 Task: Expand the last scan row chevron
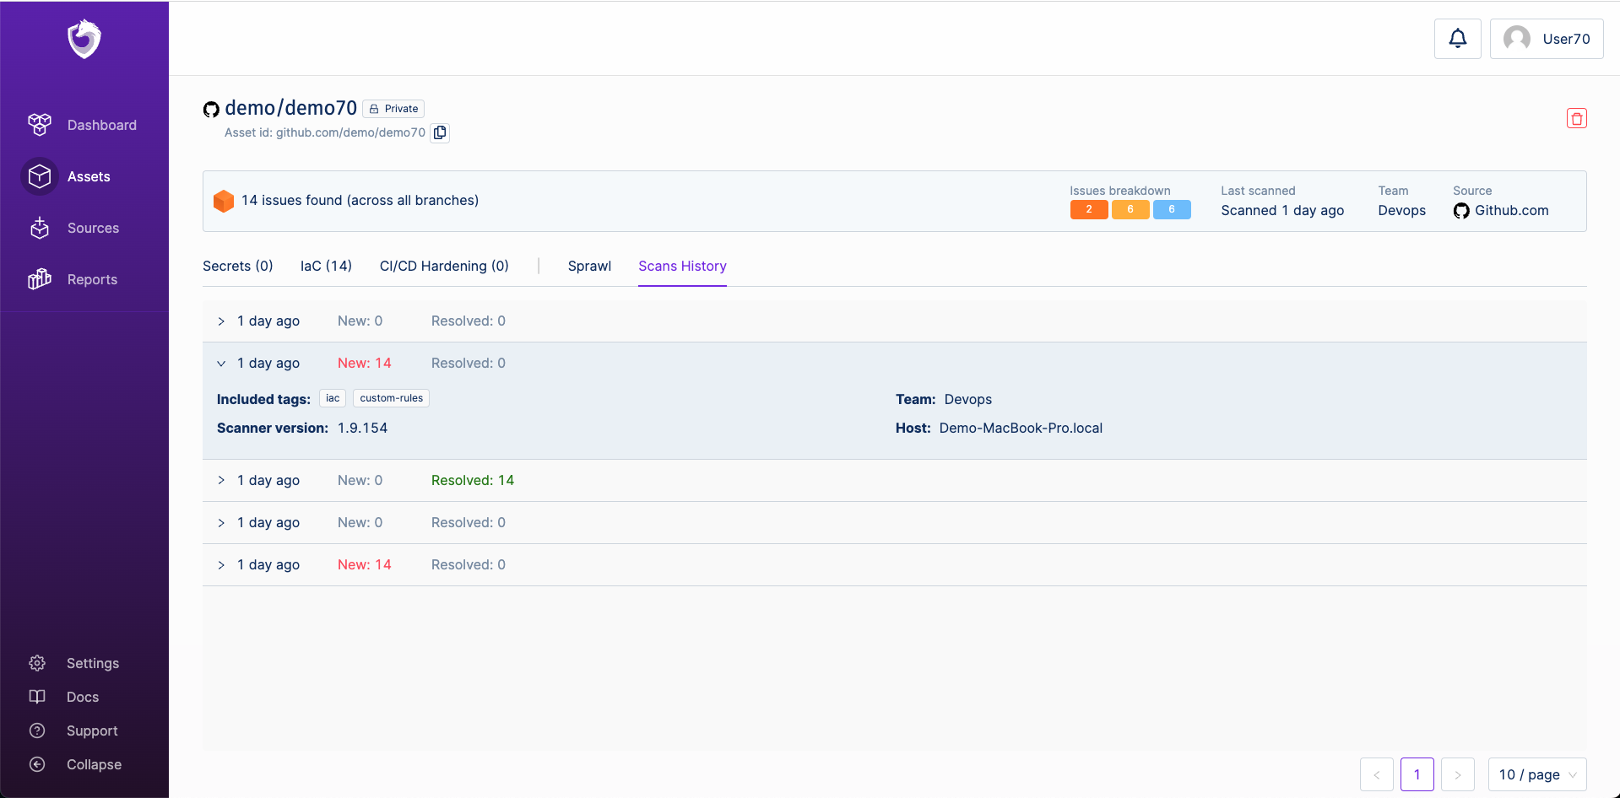coord(221,565)
